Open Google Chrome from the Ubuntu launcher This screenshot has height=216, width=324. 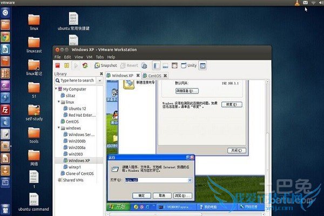pyautogui.click(x=5, y=37)
